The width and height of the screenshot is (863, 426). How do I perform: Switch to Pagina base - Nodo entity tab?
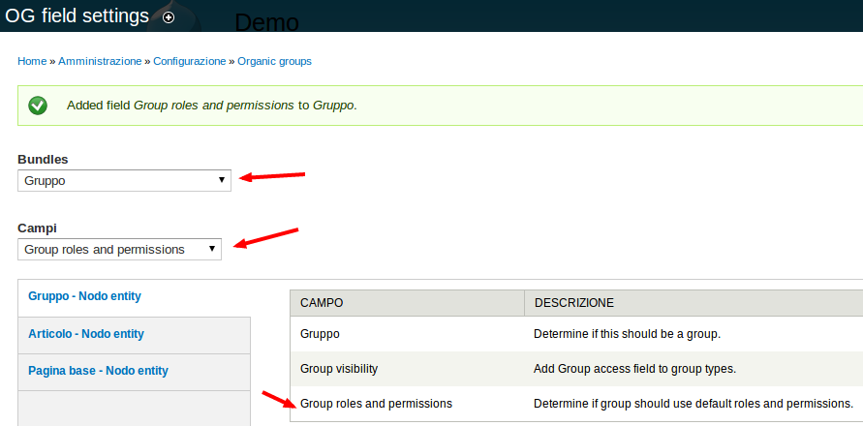[x=98, y=371]
